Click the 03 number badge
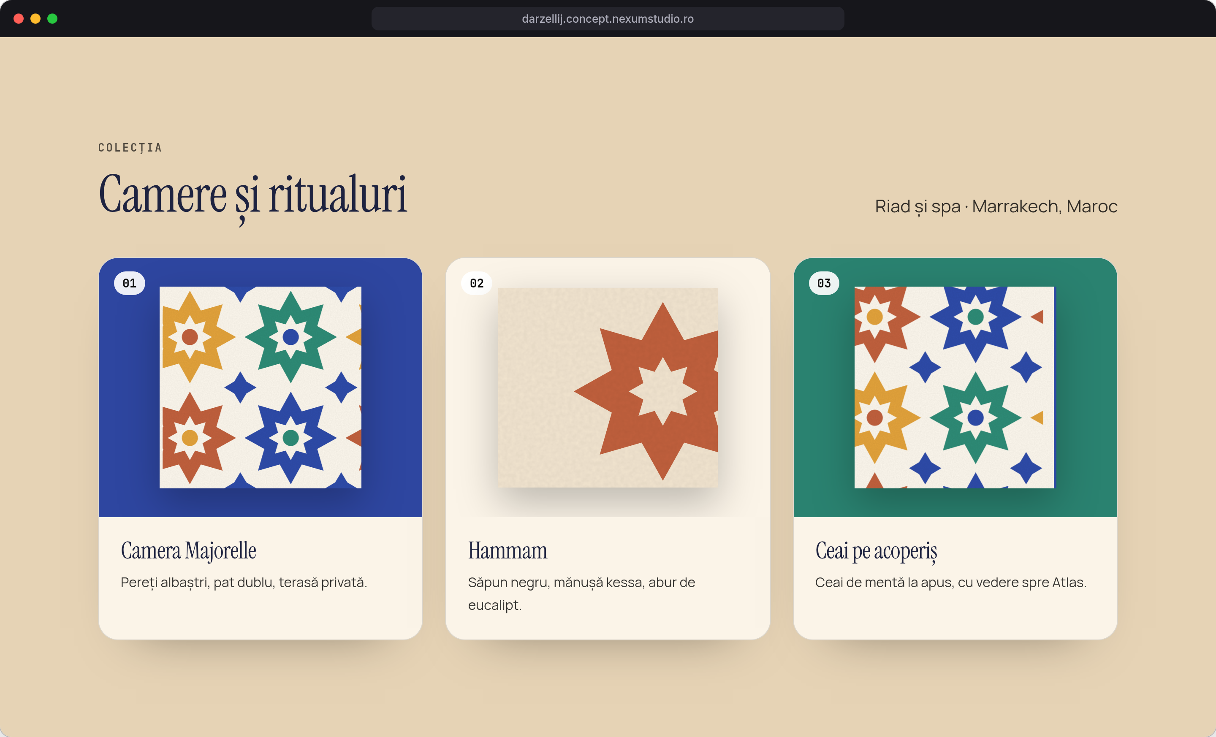 point(824,283)
